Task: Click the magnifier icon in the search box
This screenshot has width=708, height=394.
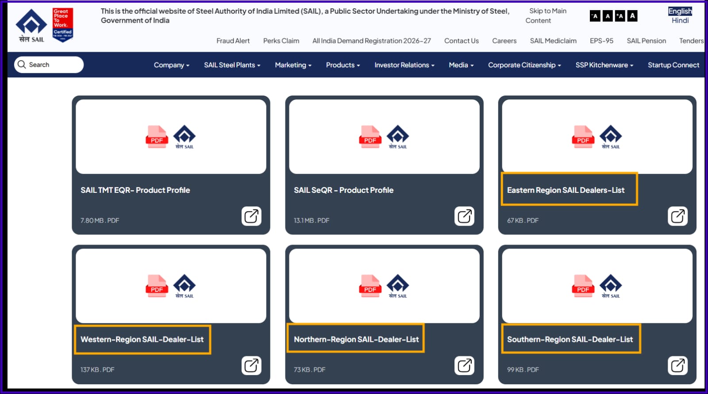Action: point(22,65)
